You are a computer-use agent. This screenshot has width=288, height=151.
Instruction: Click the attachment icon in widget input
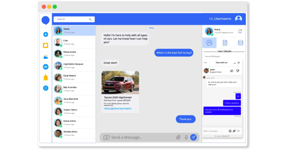[x=234, y=131]
